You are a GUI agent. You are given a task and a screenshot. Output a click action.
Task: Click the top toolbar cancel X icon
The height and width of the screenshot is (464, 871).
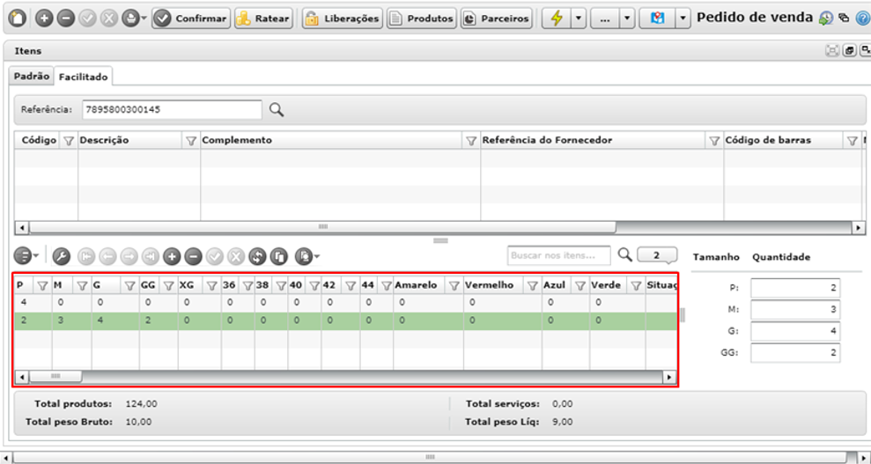click(x=107, y=18)
